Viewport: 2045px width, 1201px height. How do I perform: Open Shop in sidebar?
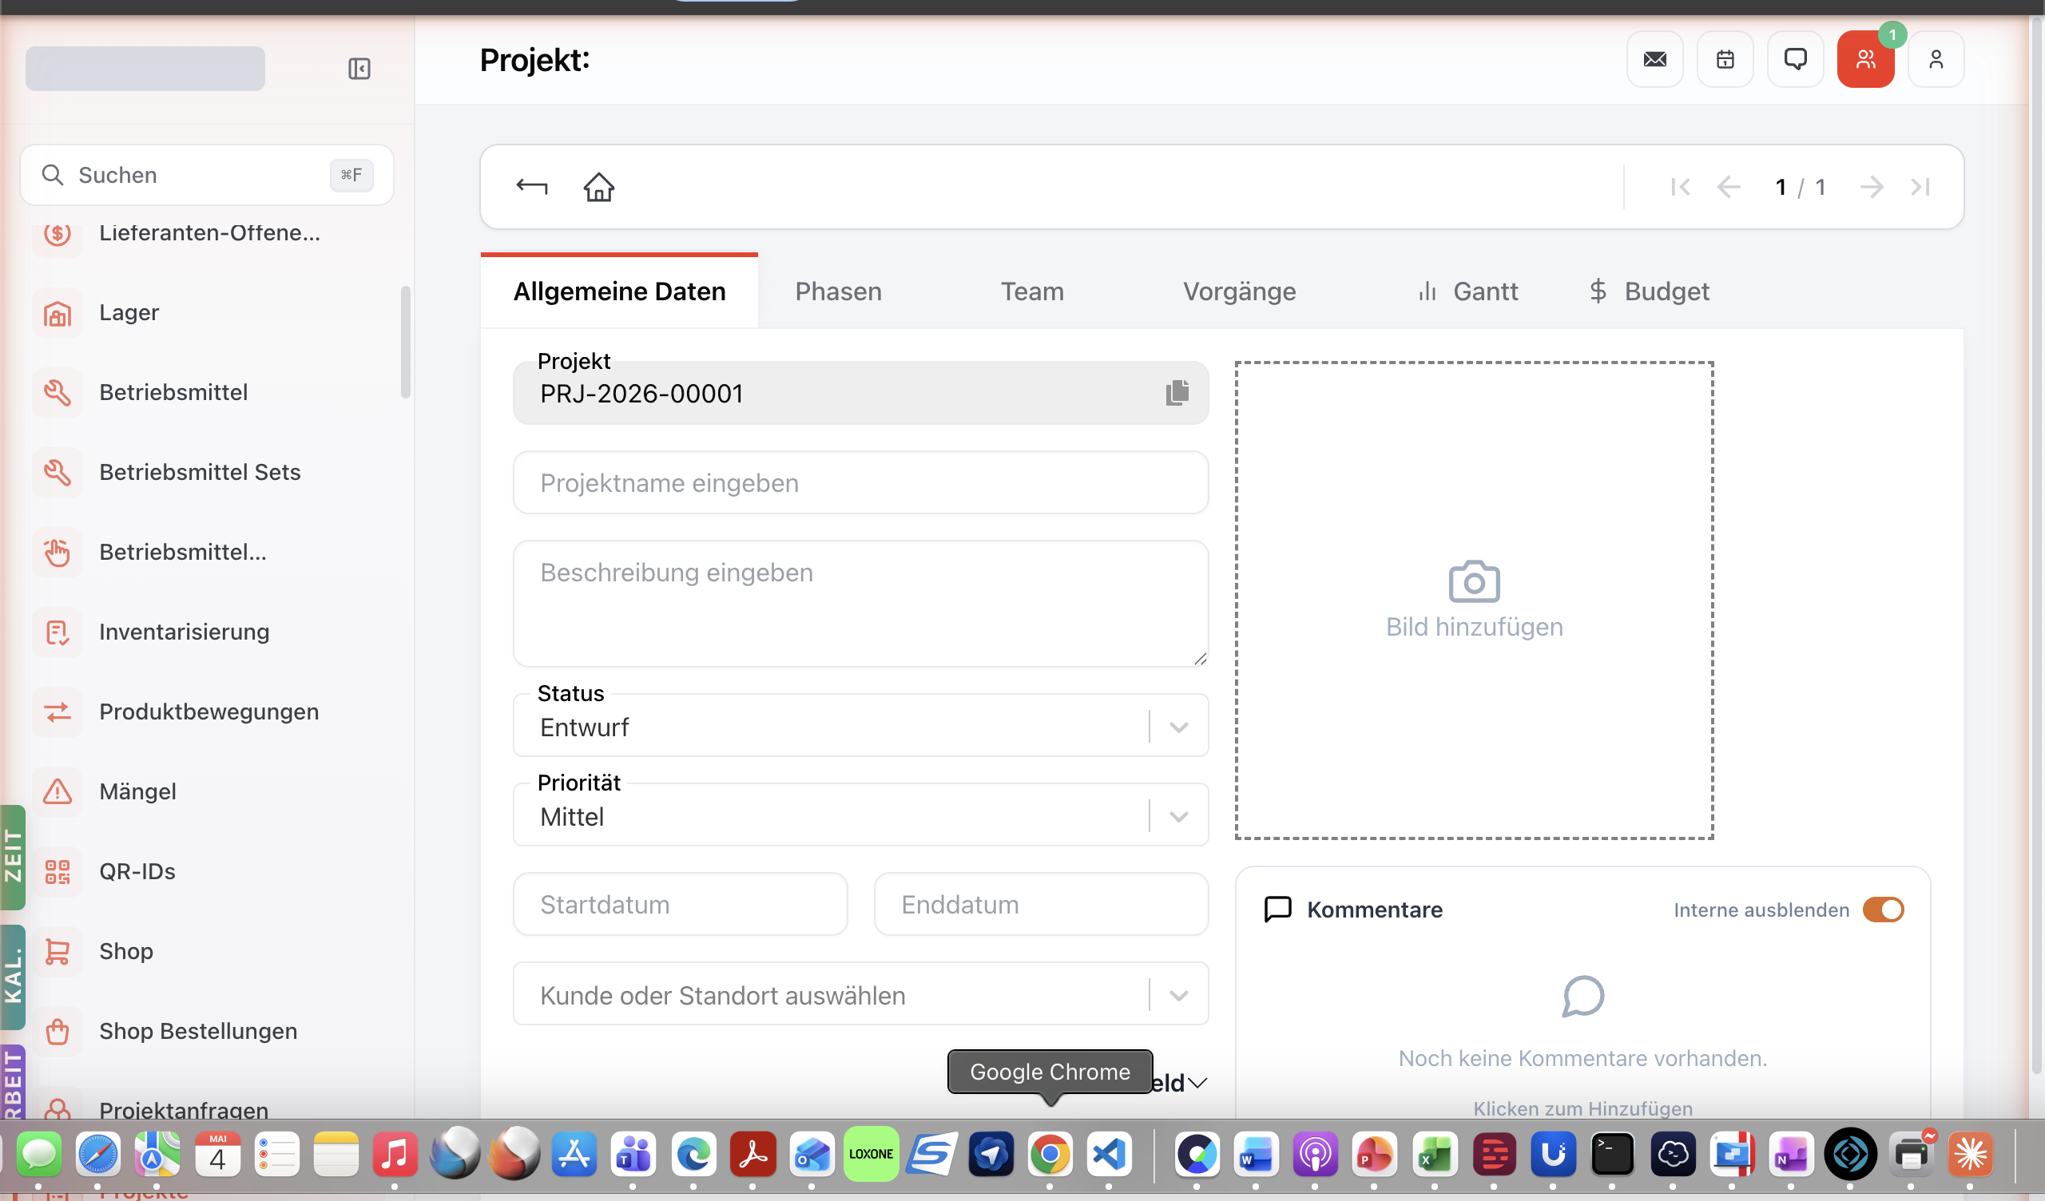point(207,951)
